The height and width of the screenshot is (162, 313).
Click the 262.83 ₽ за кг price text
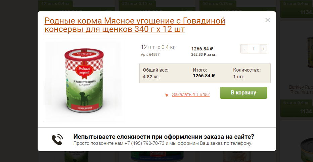click(x=204, y=54)
